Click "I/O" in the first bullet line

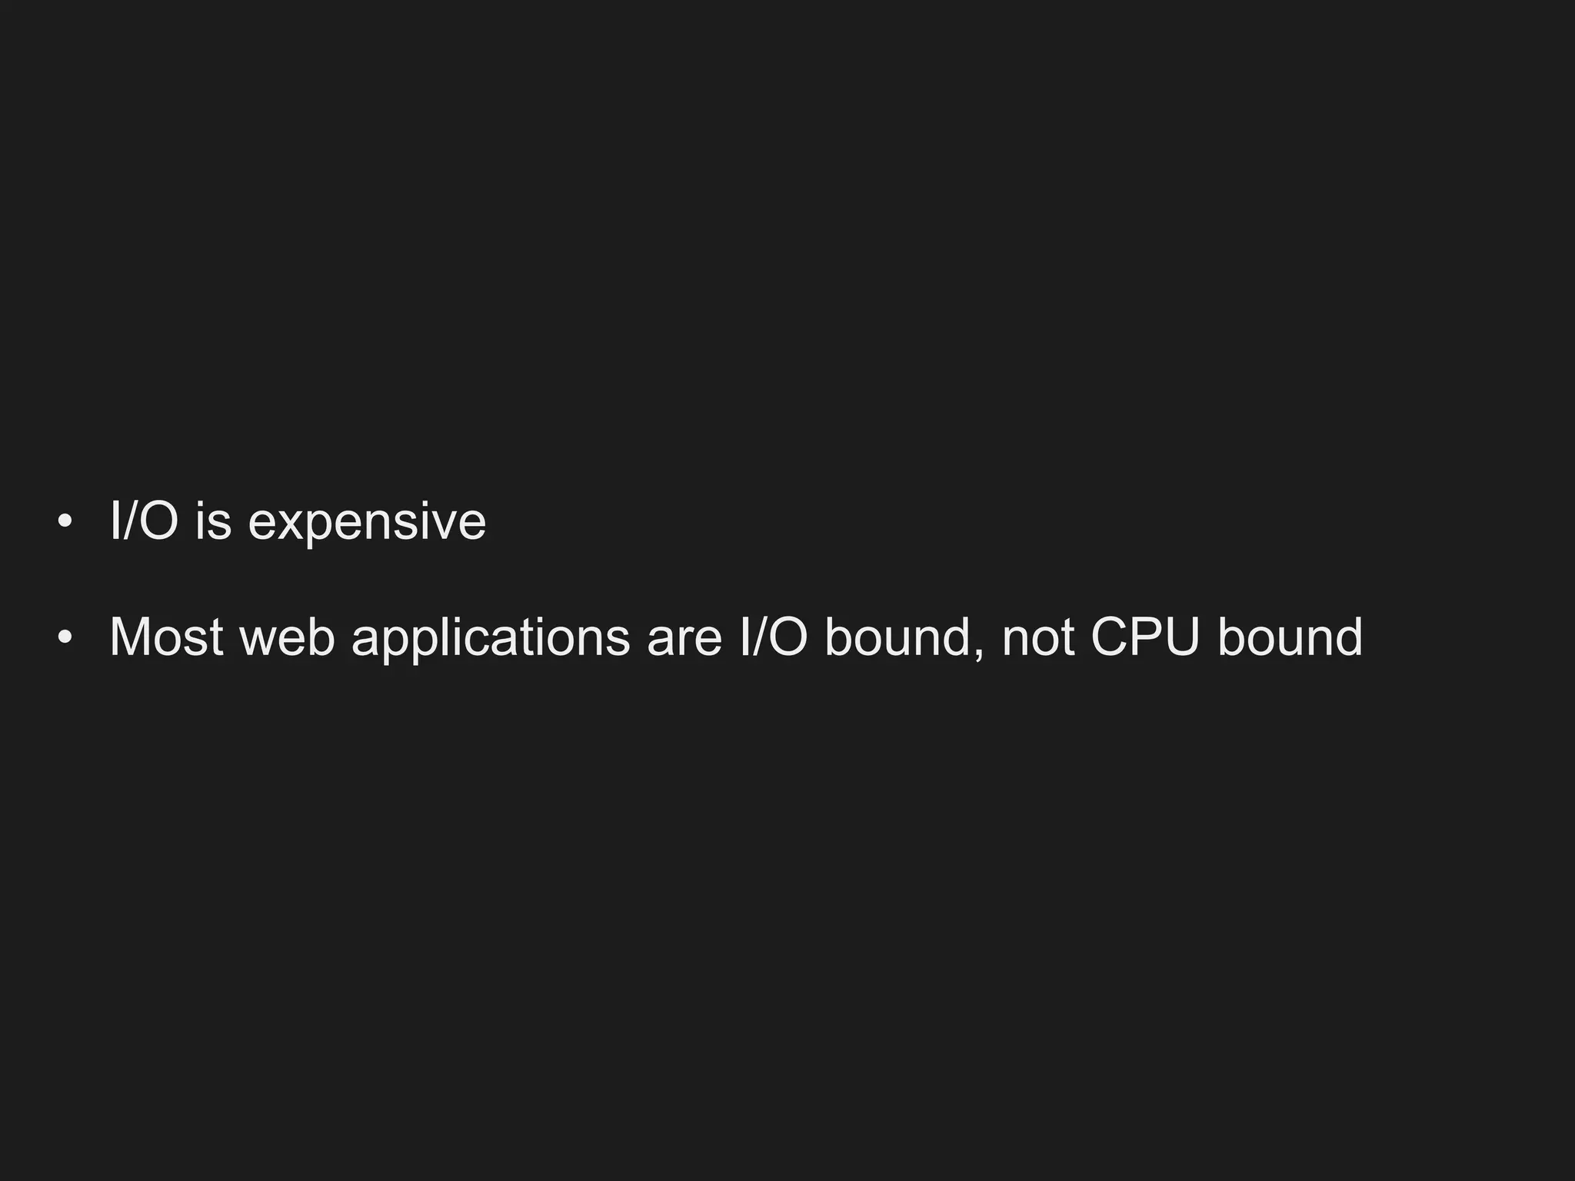(x=144, y=521)
